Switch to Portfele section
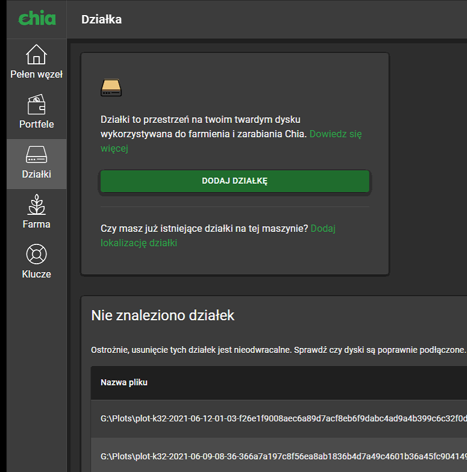This screenshot has width=467, height=472. (36, 124)
